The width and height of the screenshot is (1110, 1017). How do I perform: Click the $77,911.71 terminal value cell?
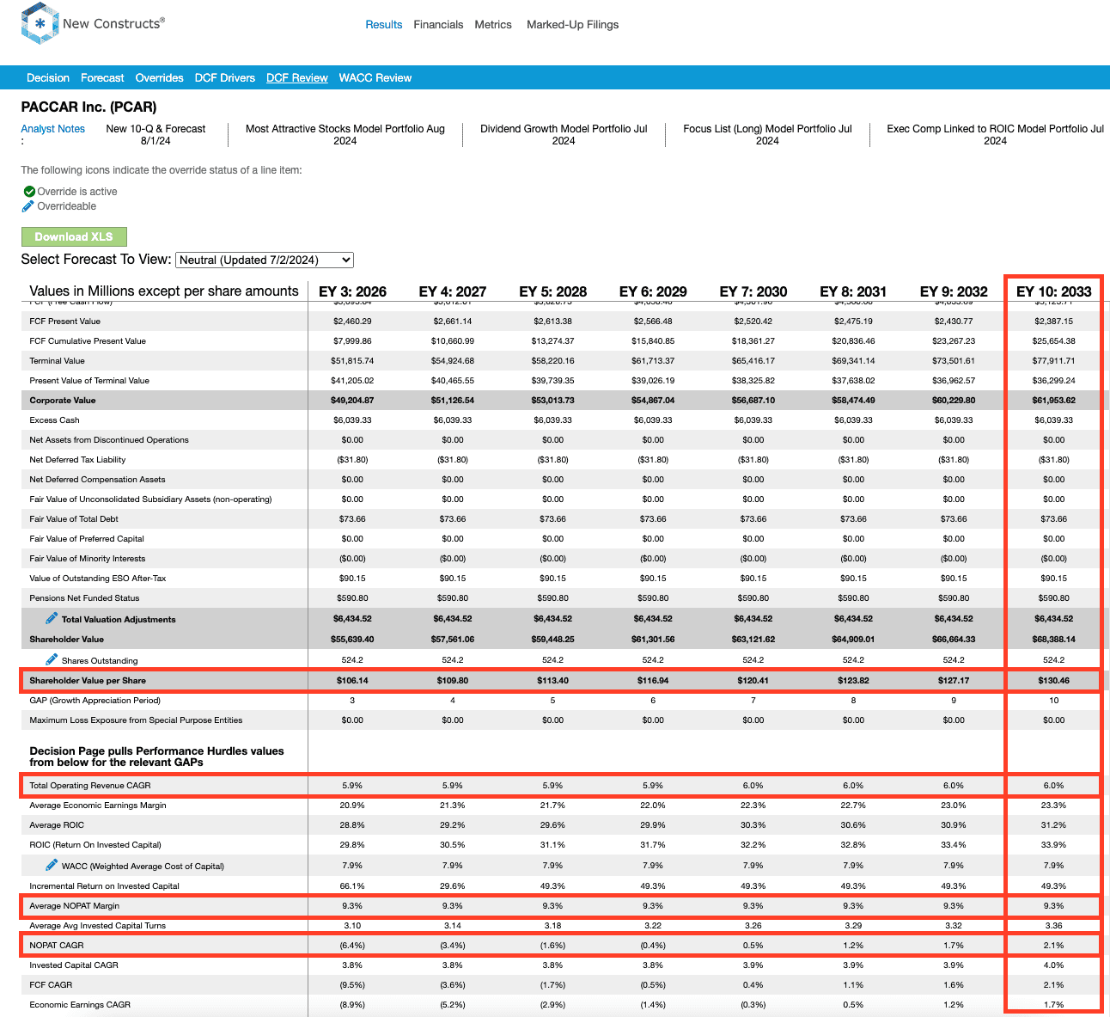[1053, 361]
